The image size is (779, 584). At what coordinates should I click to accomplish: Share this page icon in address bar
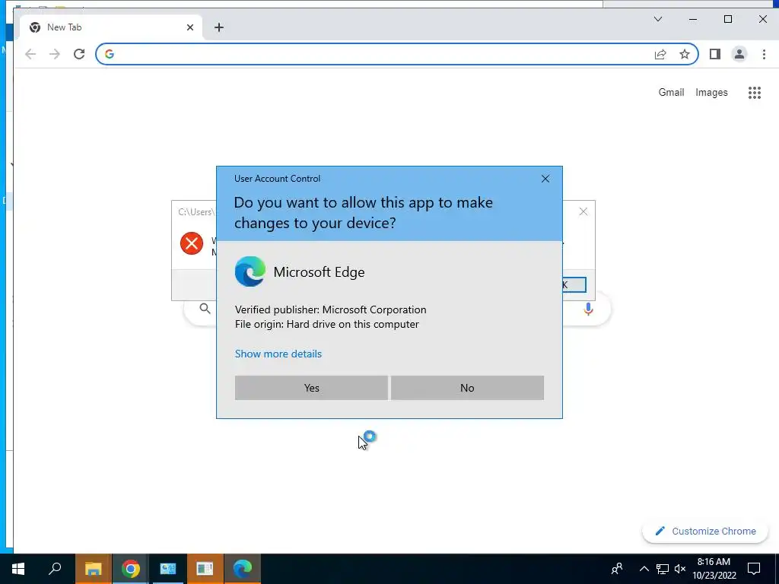click(660, 54)
